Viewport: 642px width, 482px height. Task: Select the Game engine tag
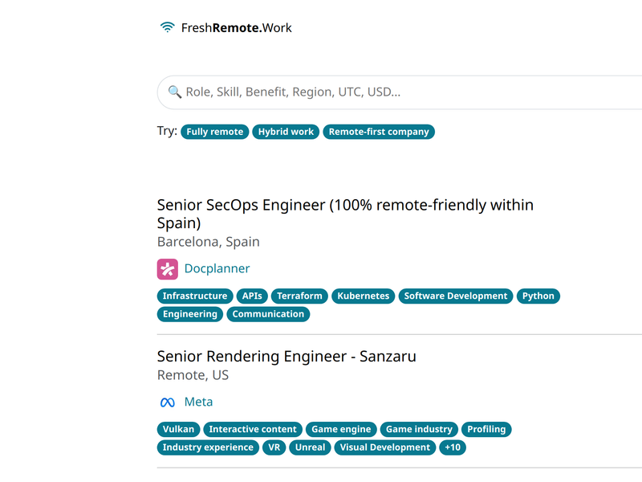pyautogui.click(x=341, y=429)
